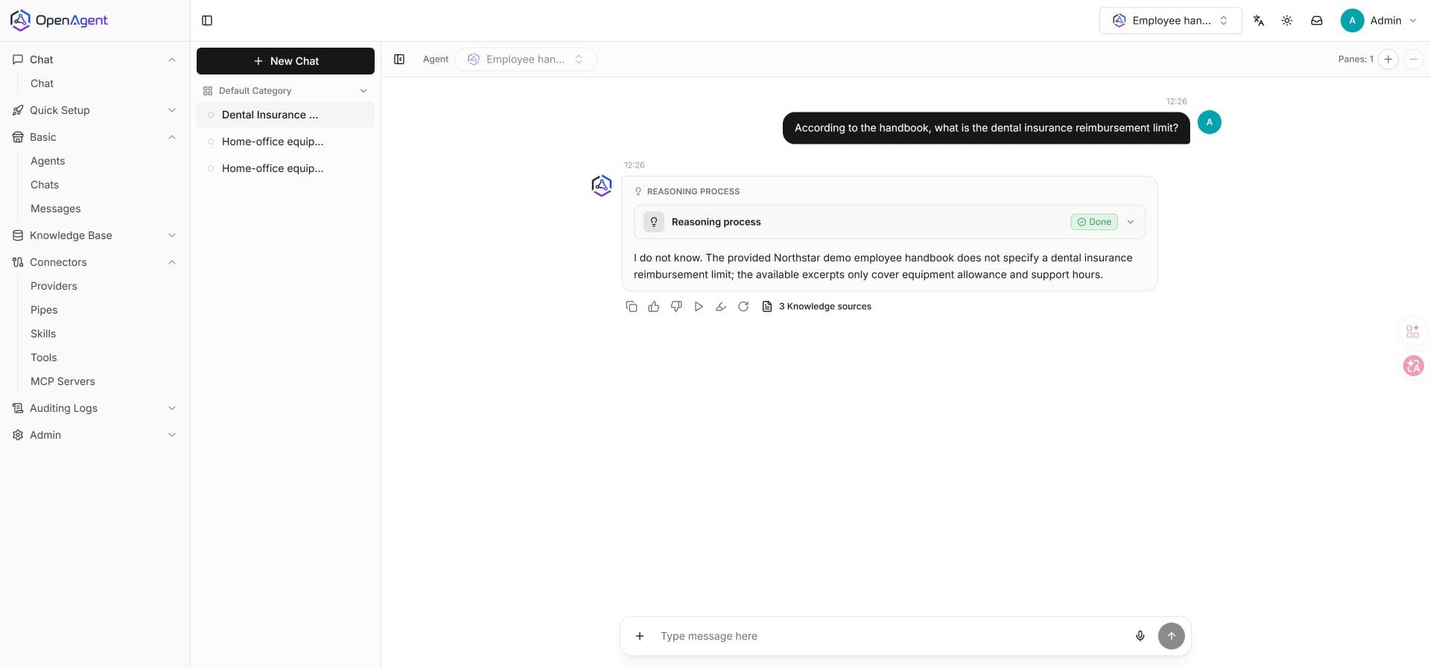Open MCP Servers page
Screen dimensions: 1430x668
63,381
